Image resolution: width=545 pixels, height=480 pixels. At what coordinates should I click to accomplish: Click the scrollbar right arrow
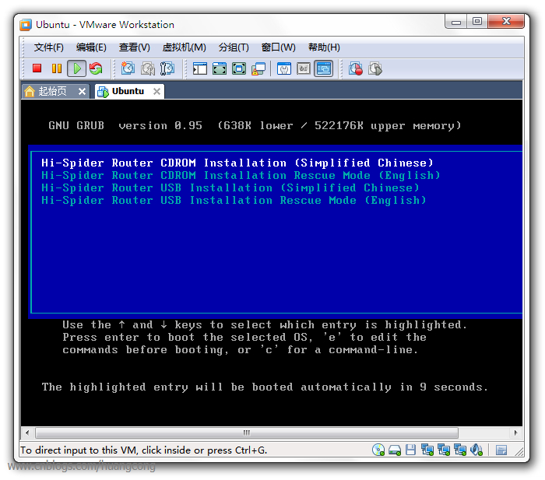(x=515, y=433)
